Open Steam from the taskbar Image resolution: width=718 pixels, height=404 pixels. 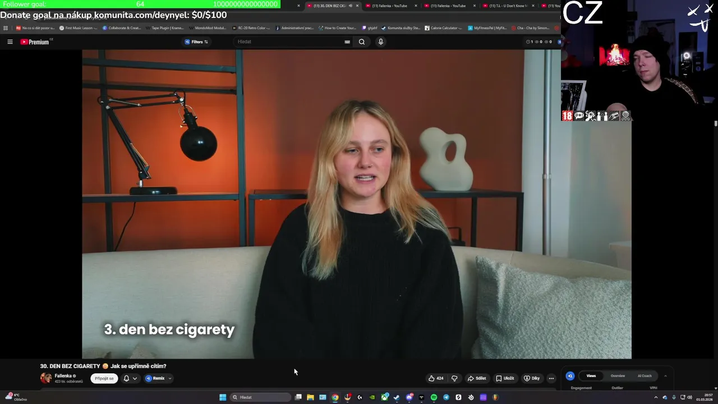click(397, 397)
